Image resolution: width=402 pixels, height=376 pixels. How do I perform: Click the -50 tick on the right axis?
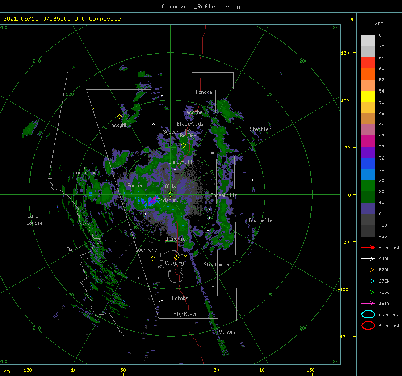click(345, 242)
